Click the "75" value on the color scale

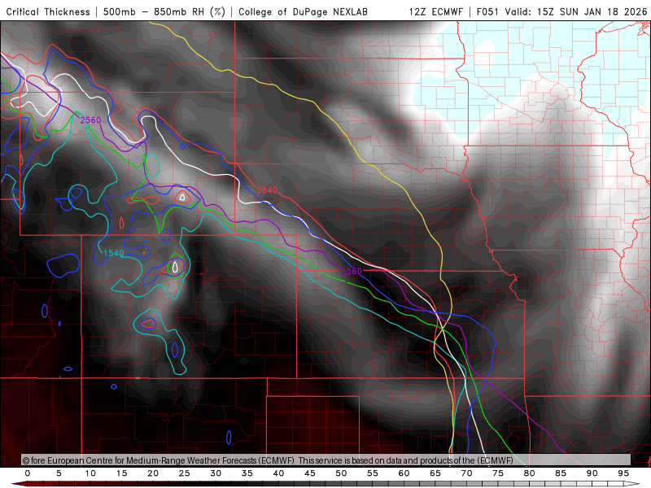tap(498, 473)
